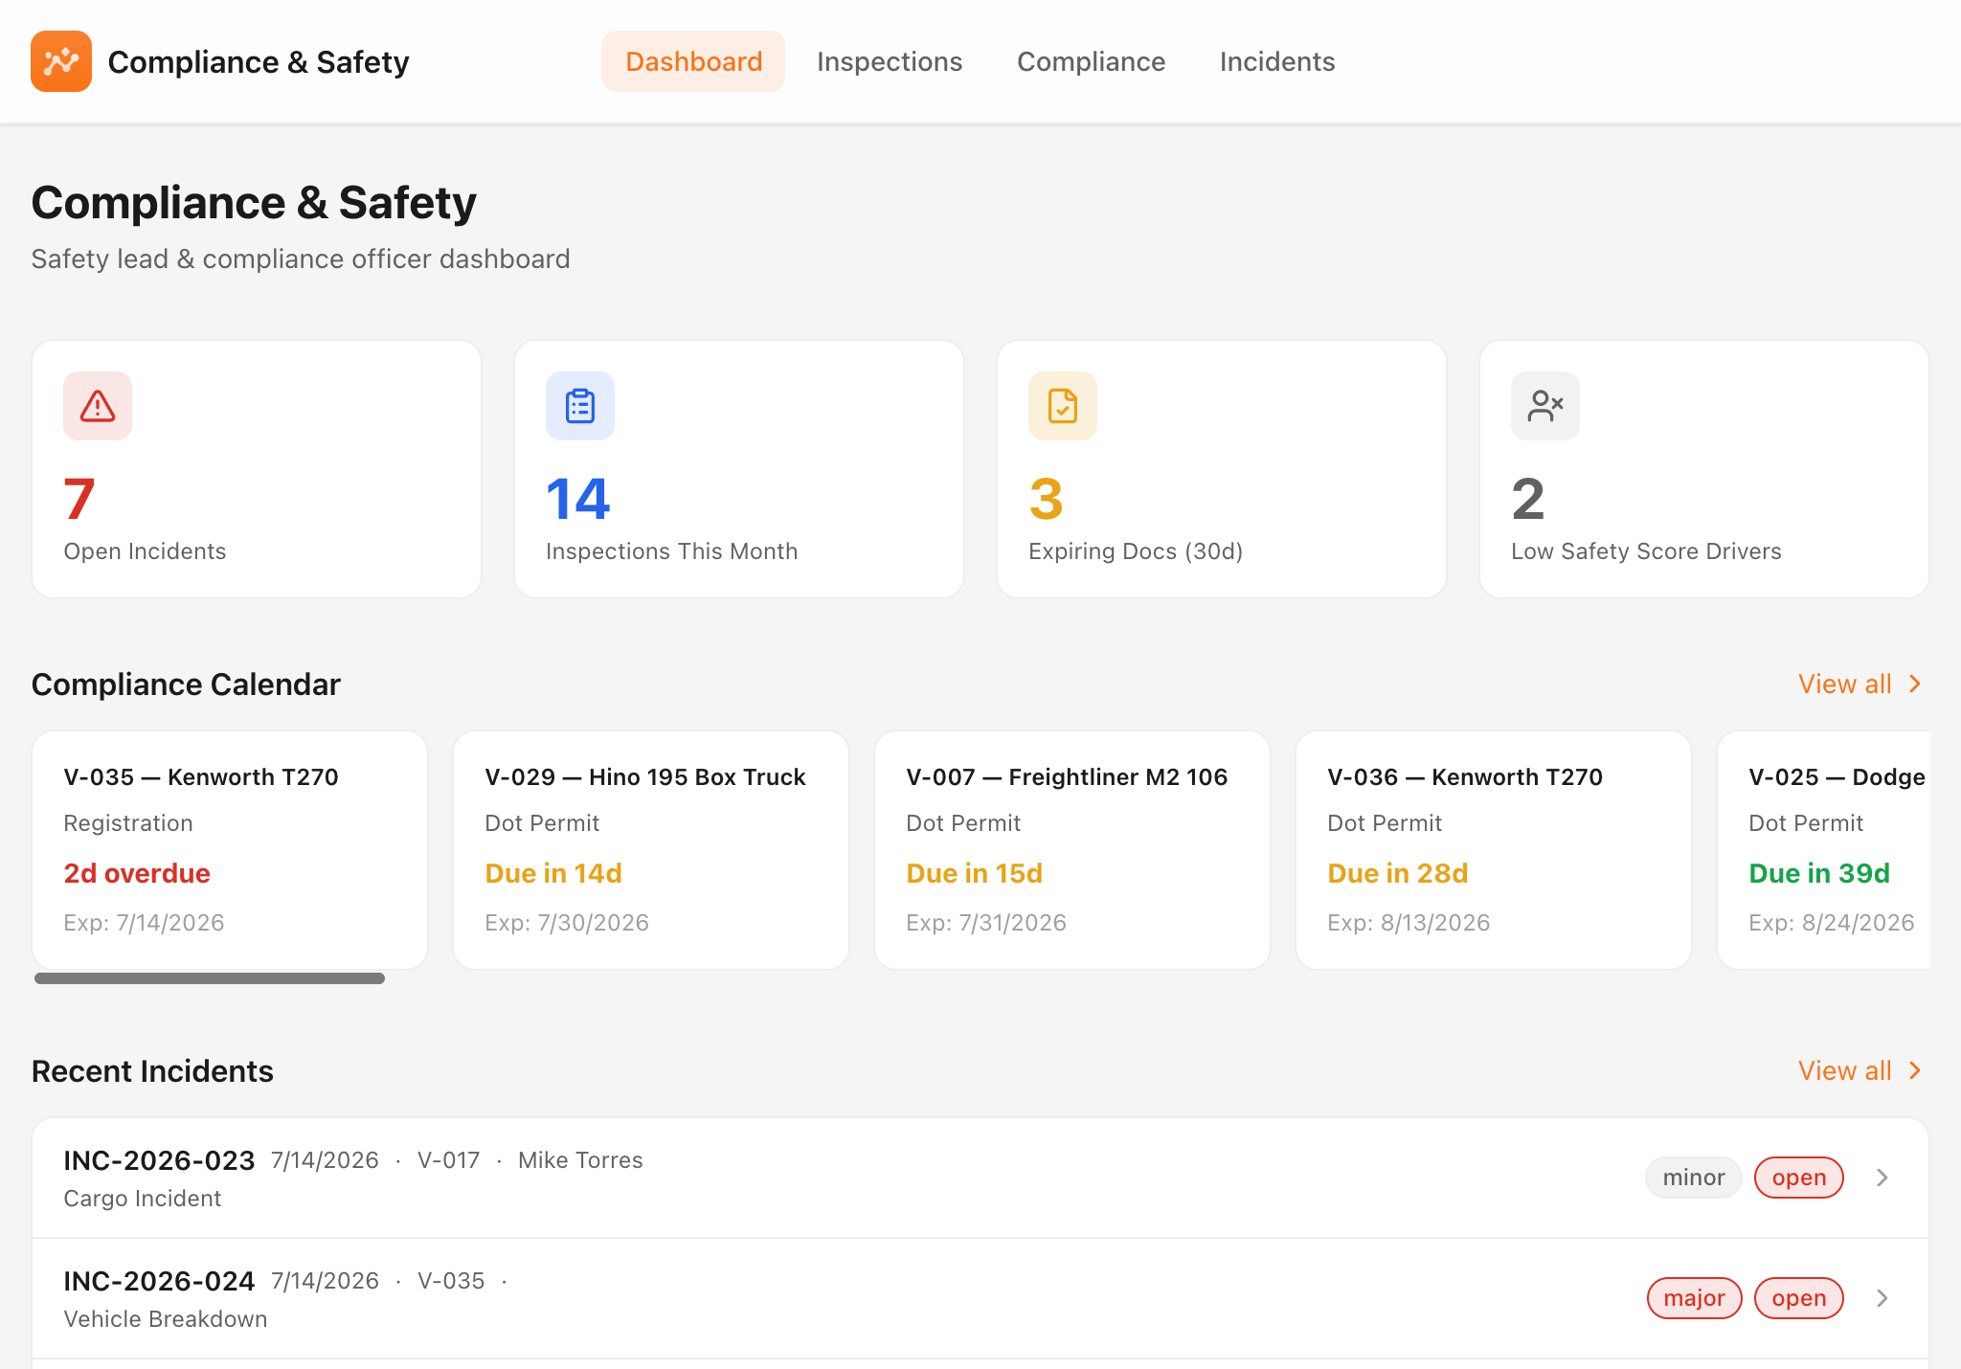Open the V-025 Dodge Dot Permit card

click(1824, 850)
